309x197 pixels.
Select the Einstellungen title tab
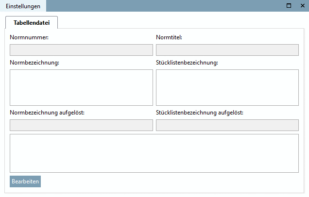[23, 6]
